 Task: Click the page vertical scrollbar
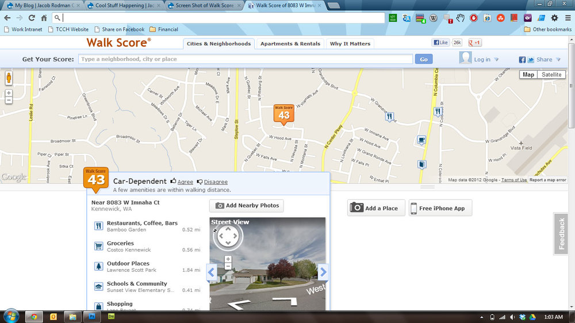click(571, 84)
